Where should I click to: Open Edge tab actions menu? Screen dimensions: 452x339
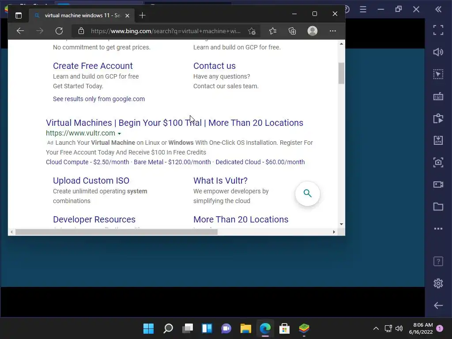[x=19, y=15]
